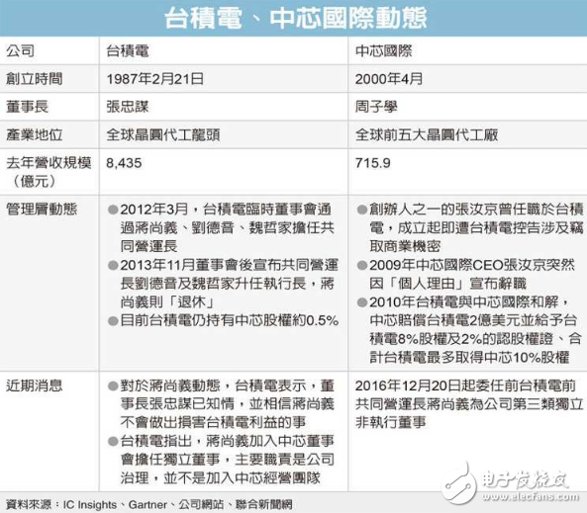The width and height of the screenshot is (587, 513).
Task: Click the title 台積電、中芯國際動態
Action: pos(295,18)
